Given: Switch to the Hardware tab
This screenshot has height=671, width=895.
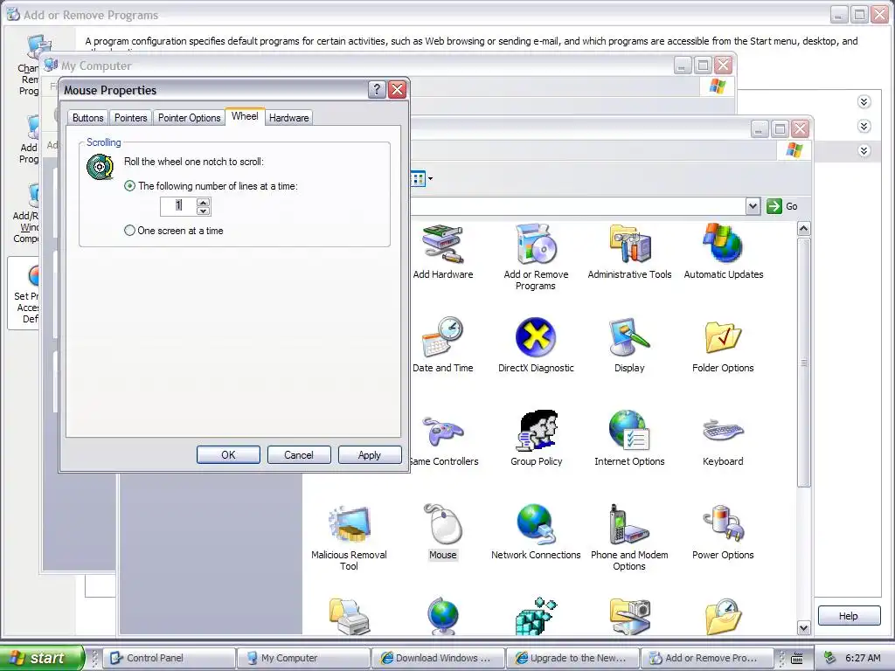Looking at the screenshot, I should coord(288,118).
